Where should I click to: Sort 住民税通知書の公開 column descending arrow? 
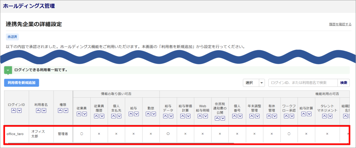click(223, 118)
